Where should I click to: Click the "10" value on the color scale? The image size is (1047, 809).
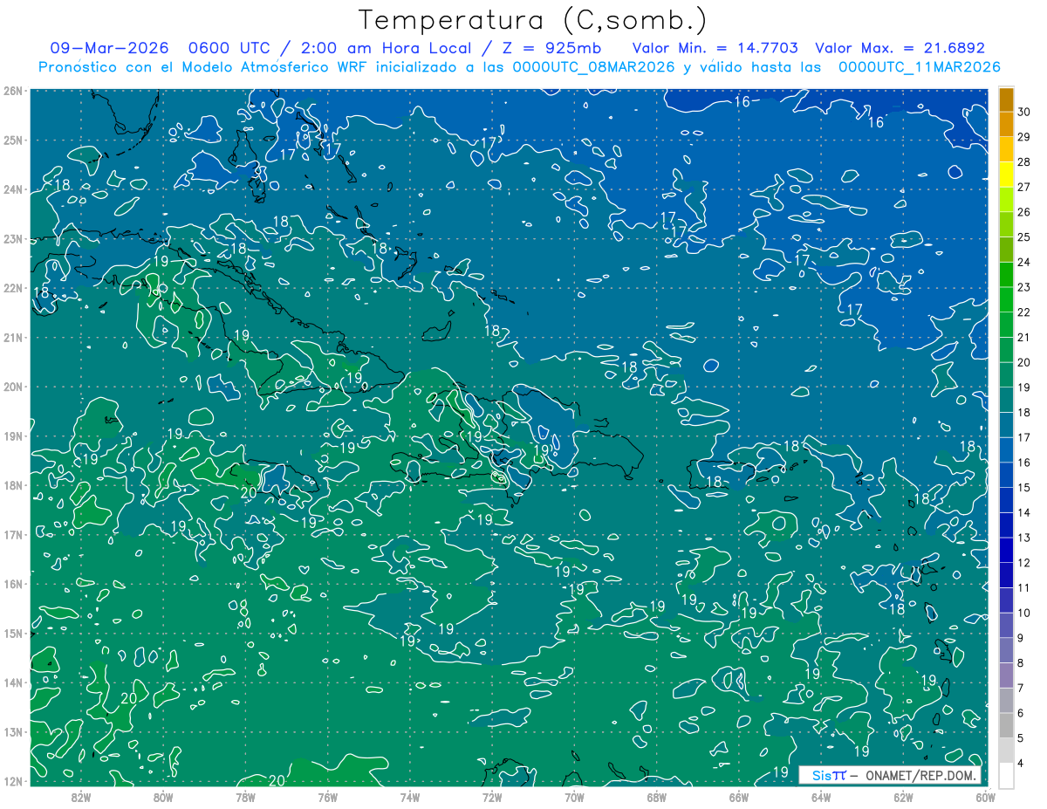click(1024, 613)
